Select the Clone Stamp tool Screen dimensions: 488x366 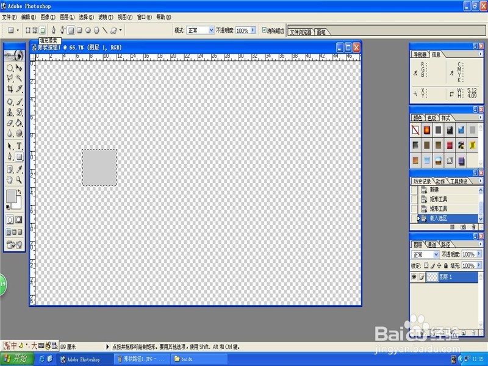(x=10, y=112)
